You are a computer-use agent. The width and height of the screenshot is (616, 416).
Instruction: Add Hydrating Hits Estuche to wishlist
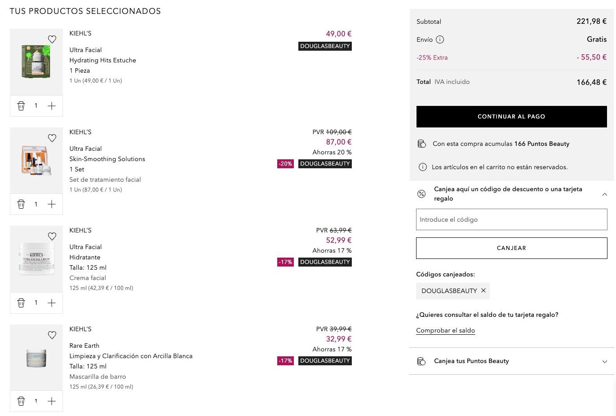click(52, 39)
